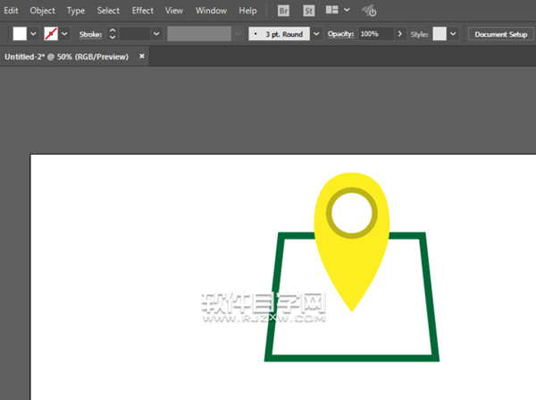Image resolution: width=536 pixels, height=400 pixels.
Task: Close the Untitled-2 document tab
Action: (141, 55)
